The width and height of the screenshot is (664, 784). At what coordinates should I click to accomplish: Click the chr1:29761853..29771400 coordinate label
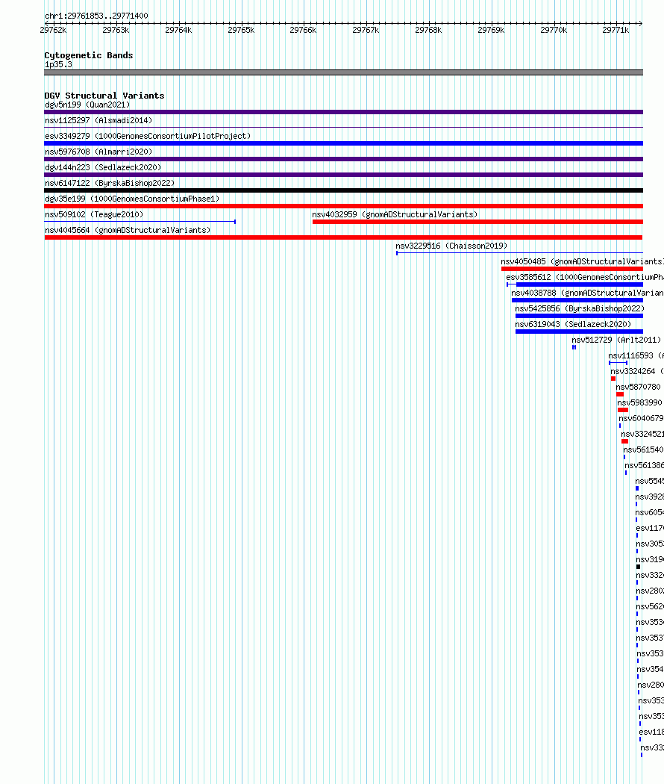click(x=96, y=16)
